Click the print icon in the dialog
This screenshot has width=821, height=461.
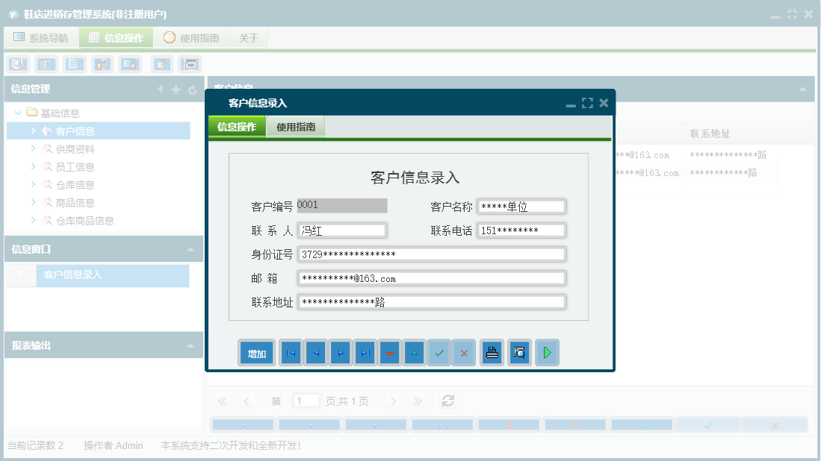492,352
